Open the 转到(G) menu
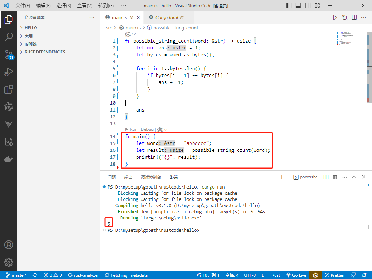 (106, 5)
